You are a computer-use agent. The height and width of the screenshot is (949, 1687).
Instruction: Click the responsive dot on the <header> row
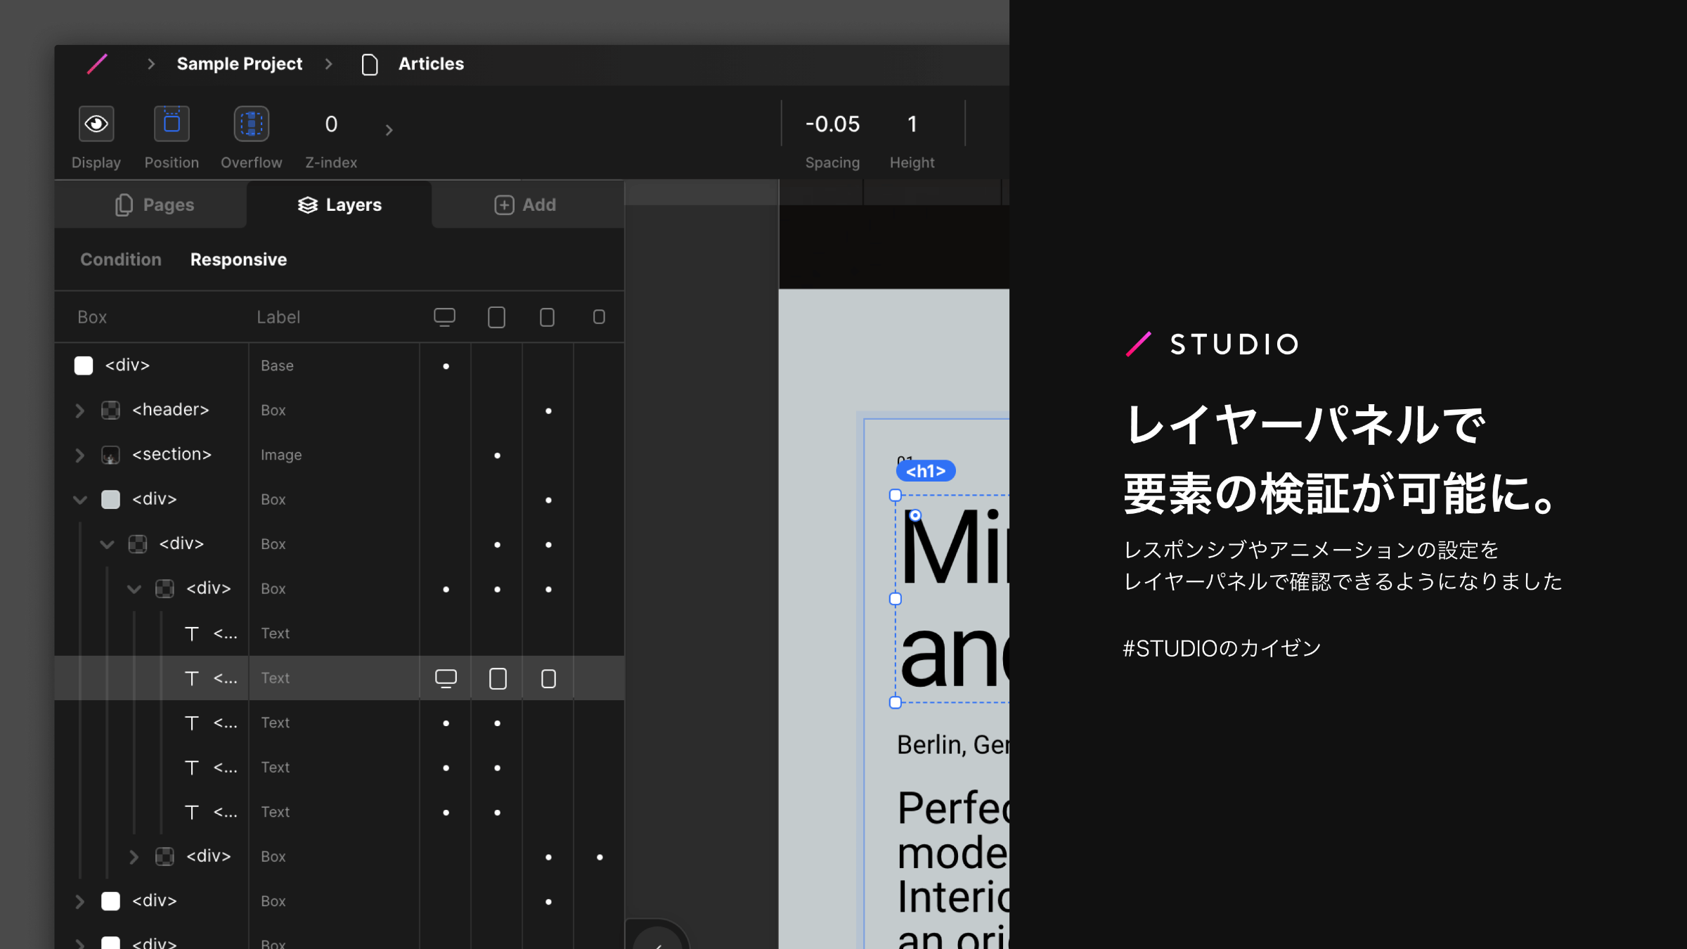point(548,411)
